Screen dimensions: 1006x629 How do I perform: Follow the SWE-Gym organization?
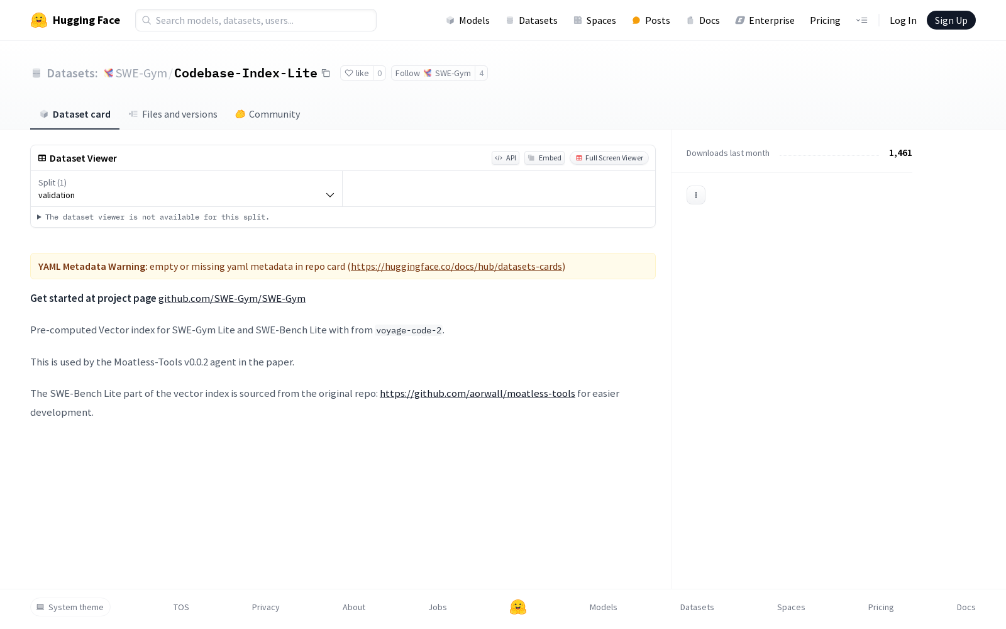pos(433,73)
